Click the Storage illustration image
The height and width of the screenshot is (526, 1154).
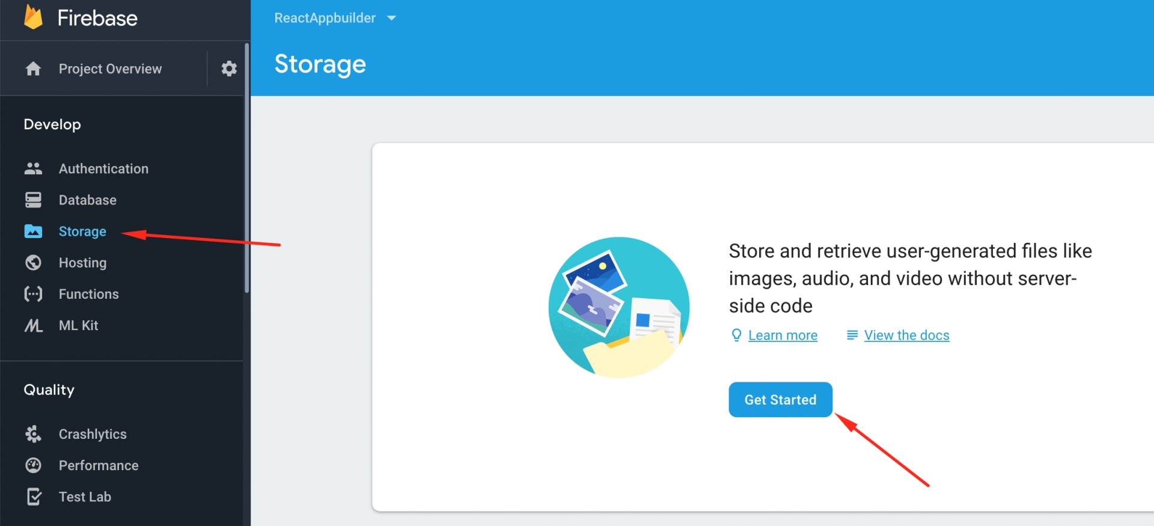pos(619,307)
